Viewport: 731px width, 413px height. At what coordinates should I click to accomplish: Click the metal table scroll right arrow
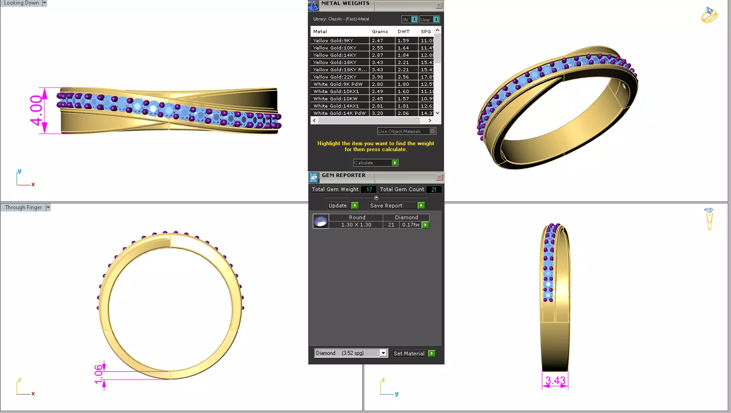430,121
